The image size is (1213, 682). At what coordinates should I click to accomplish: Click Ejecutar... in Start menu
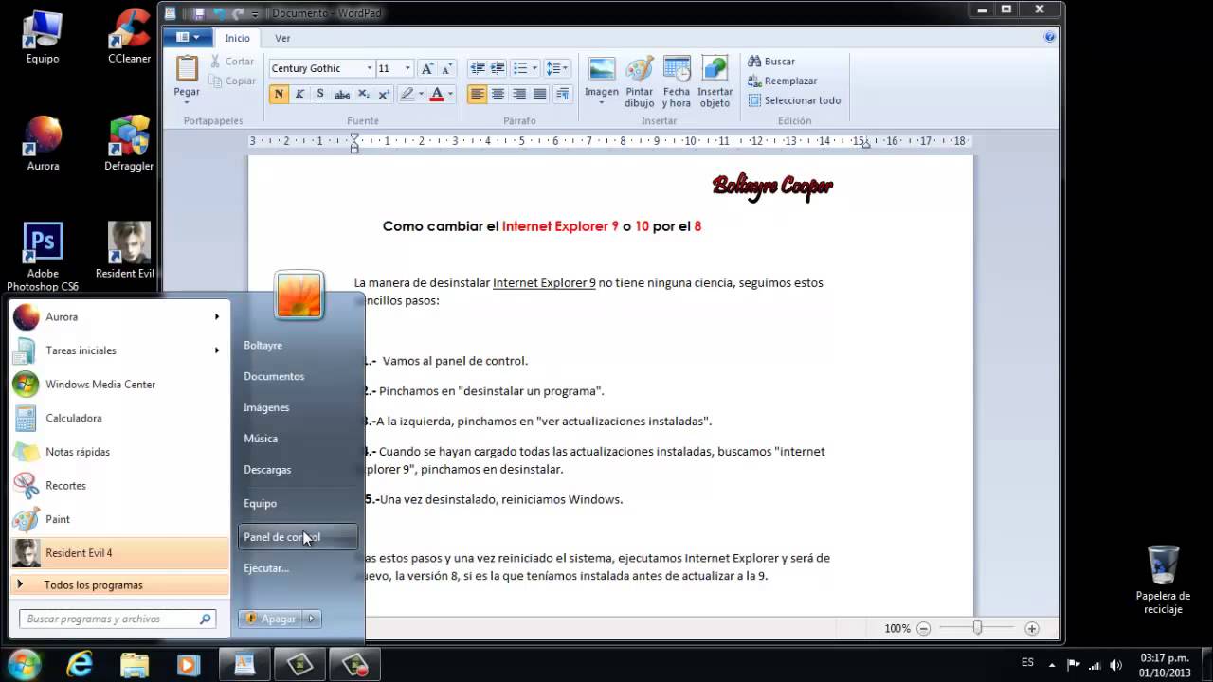pyautogui.click(x=266, y=568)
